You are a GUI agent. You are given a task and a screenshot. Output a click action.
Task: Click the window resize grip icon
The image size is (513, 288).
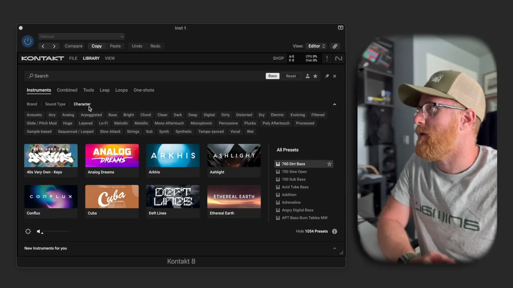pos(341,253)
